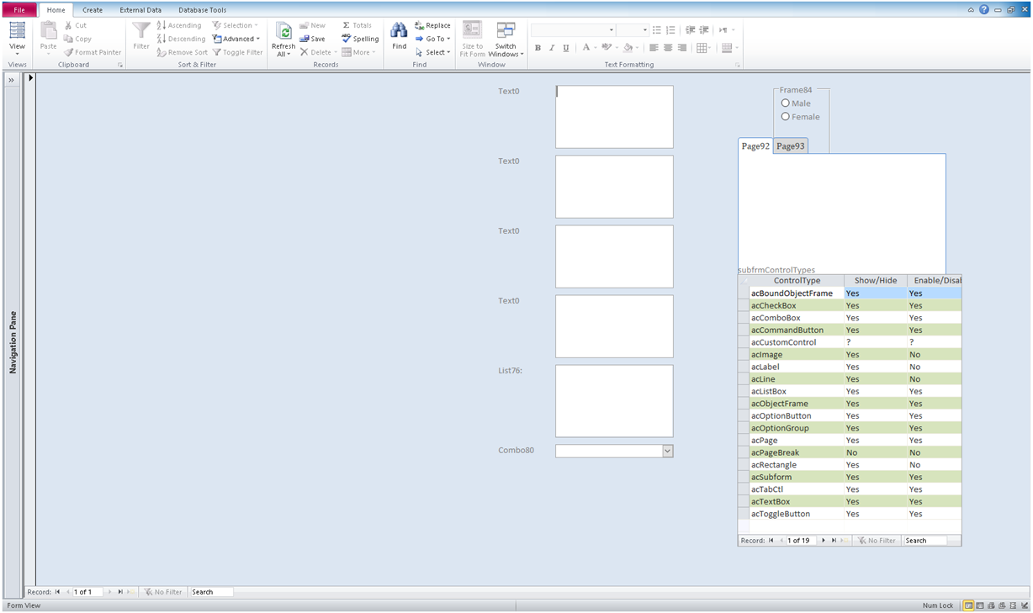Click the Select button in Find group
The width and height of the screenshot is (1033, 613).
coord(433,52)
